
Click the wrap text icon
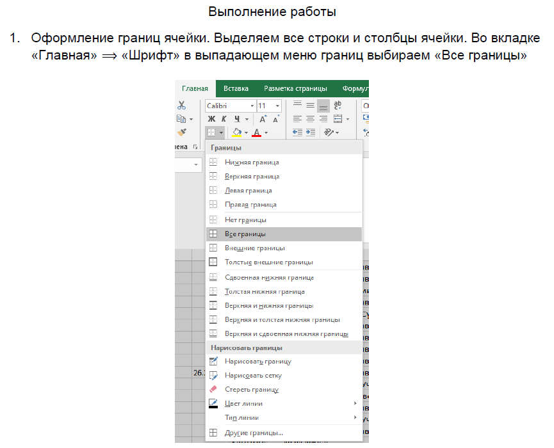click(338, 106)
